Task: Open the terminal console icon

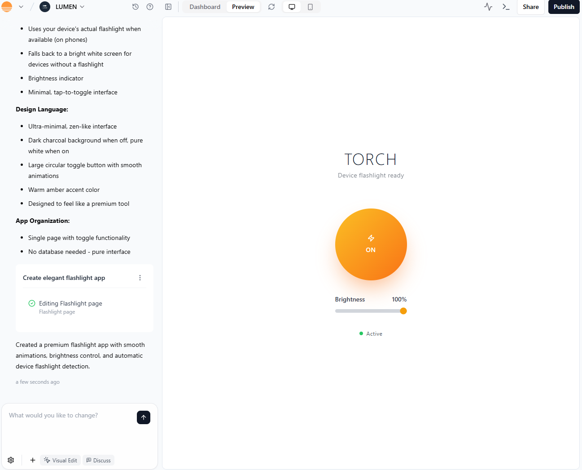Action: tap(505, 7)
